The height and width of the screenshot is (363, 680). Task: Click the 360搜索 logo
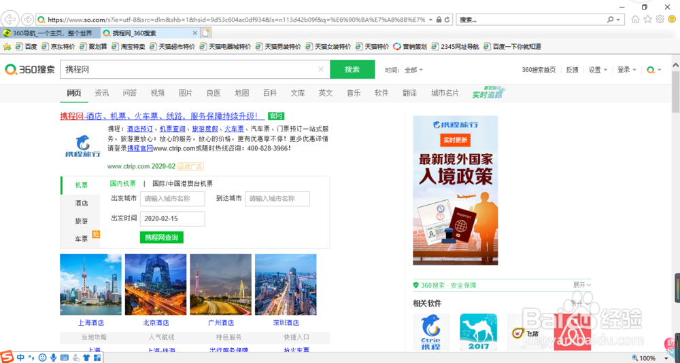(29, 69)
